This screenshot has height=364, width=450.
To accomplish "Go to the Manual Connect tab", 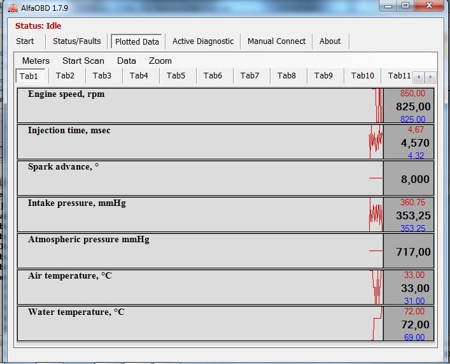I will (276, 41).
